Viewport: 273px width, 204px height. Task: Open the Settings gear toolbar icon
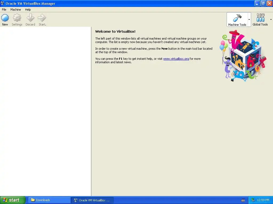pyautogui.click(x=17, y=20)
